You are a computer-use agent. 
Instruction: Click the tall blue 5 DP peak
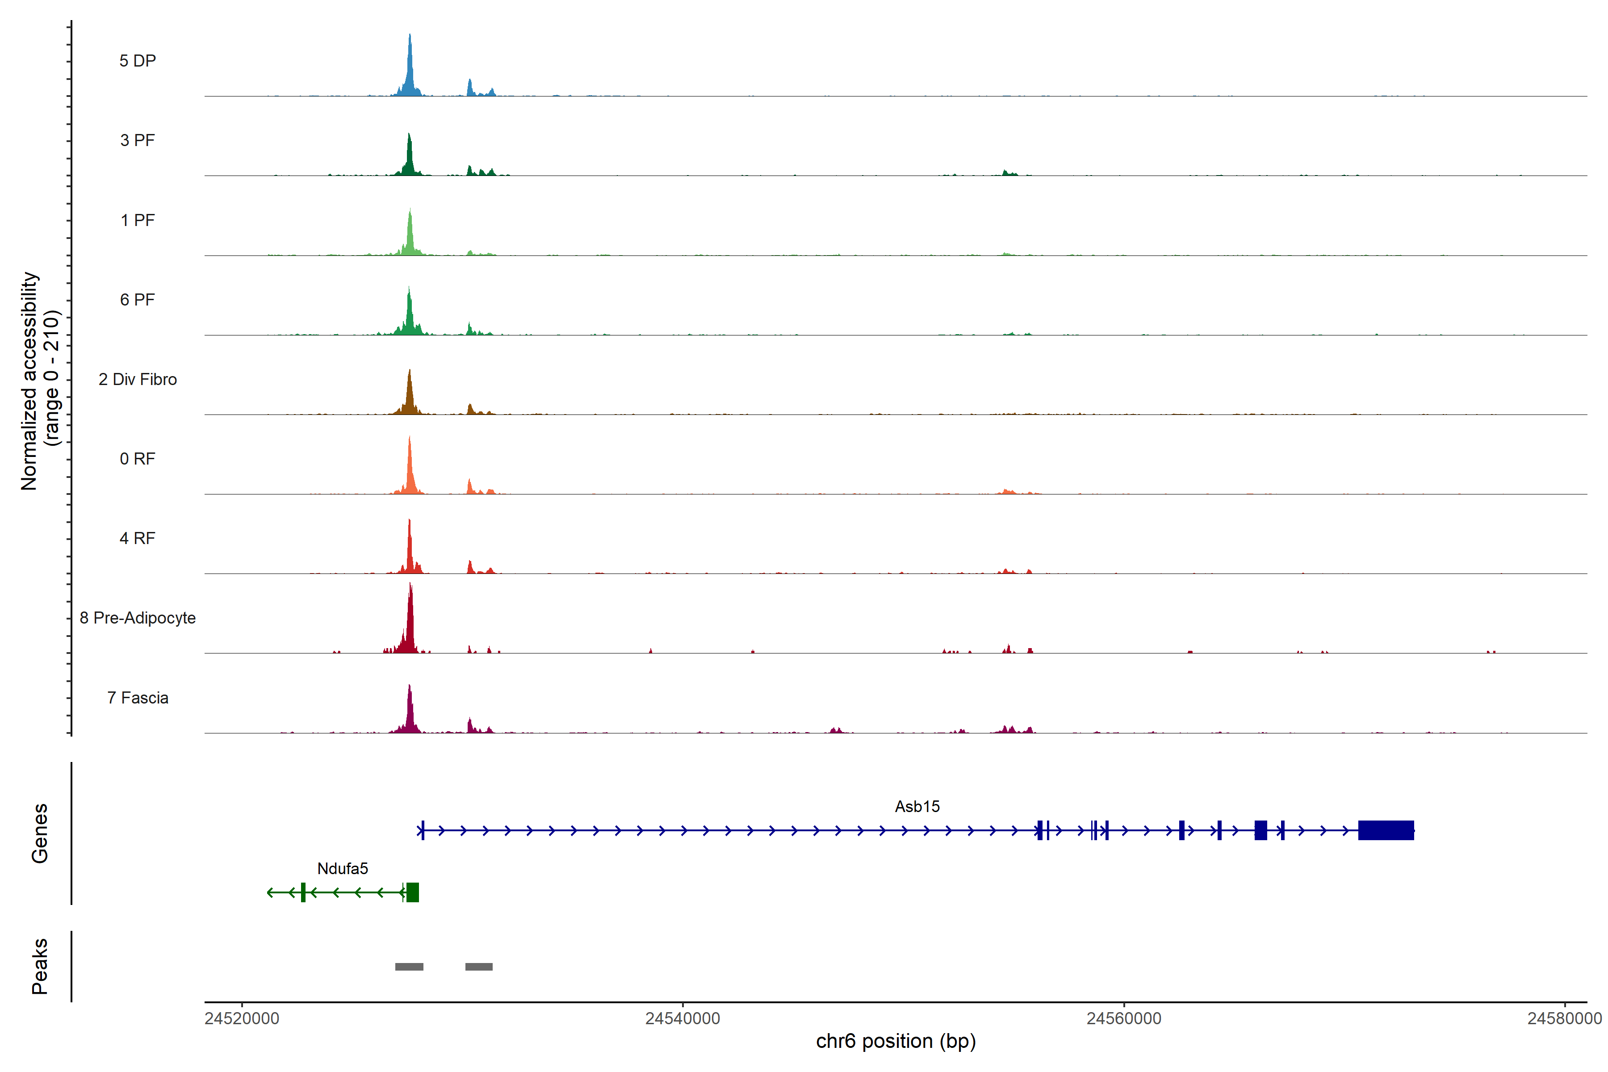point(410,72)
